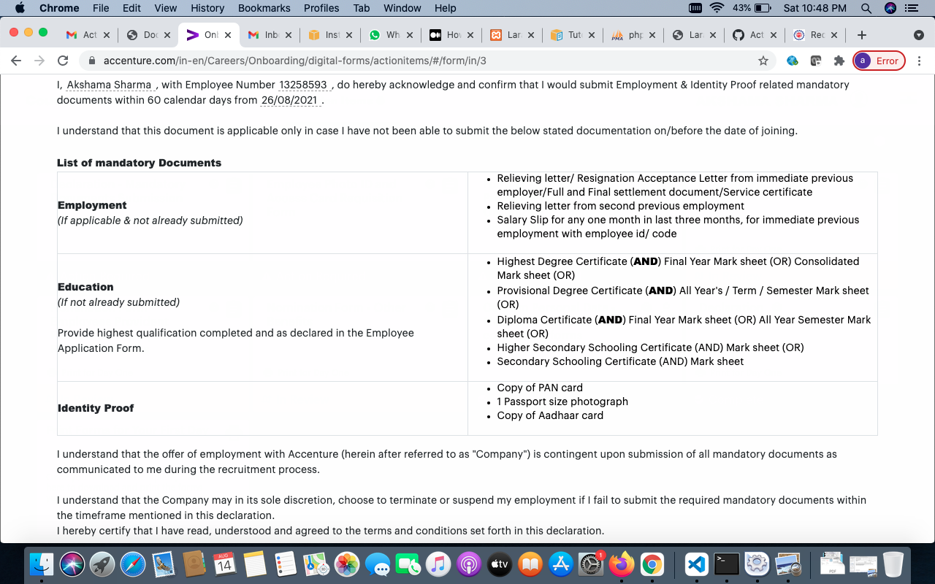Open the Window menu

pyautogui.click(x=402, y=8)
